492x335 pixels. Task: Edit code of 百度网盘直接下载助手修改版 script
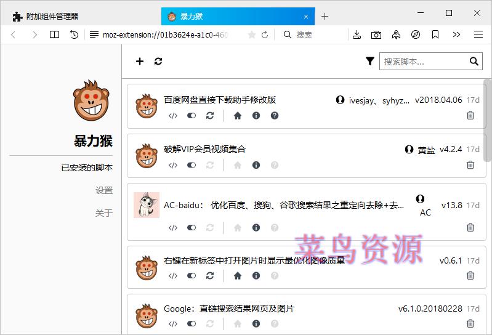tap(173, 115)
